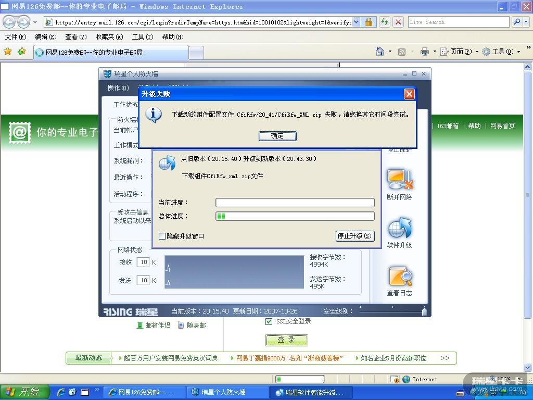Click the search magnifier icon
The width and height of the screenshot is (533, 400).
(517, 22)
